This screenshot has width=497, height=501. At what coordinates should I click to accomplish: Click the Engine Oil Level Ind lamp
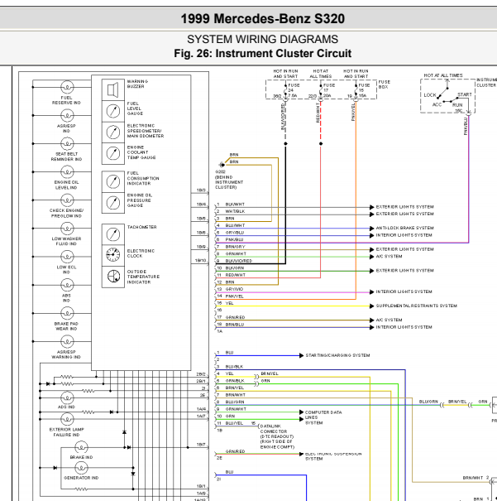coord(67,172)
